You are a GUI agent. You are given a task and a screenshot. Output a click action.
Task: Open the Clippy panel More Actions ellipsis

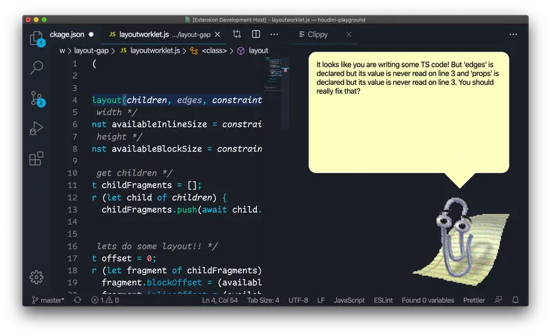(513, 34)
